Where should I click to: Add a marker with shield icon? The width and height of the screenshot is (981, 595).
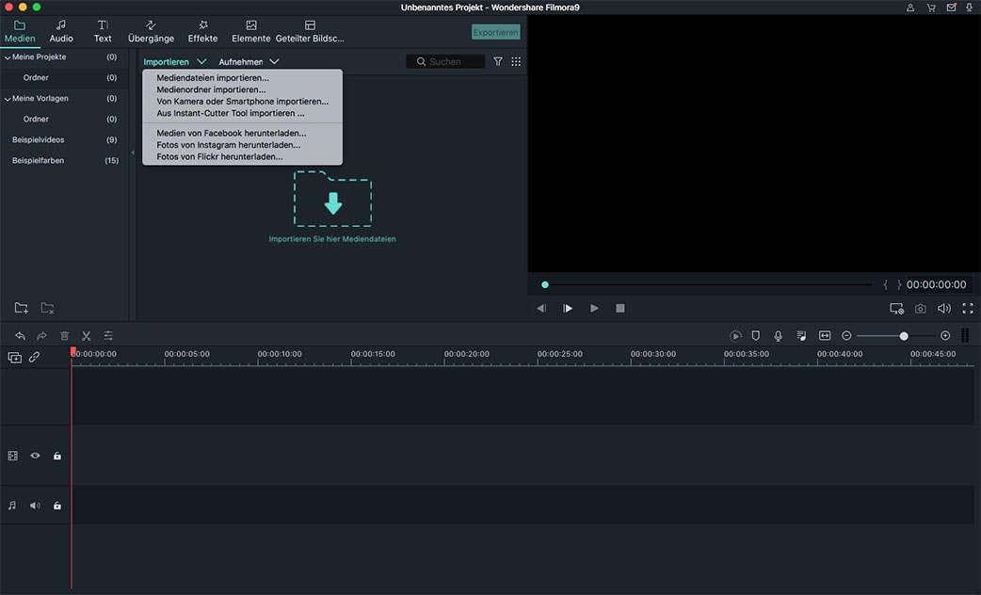(x=756, y=336)
